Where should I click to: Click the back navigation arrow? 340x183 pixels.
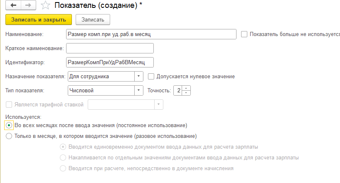(14, 6)
